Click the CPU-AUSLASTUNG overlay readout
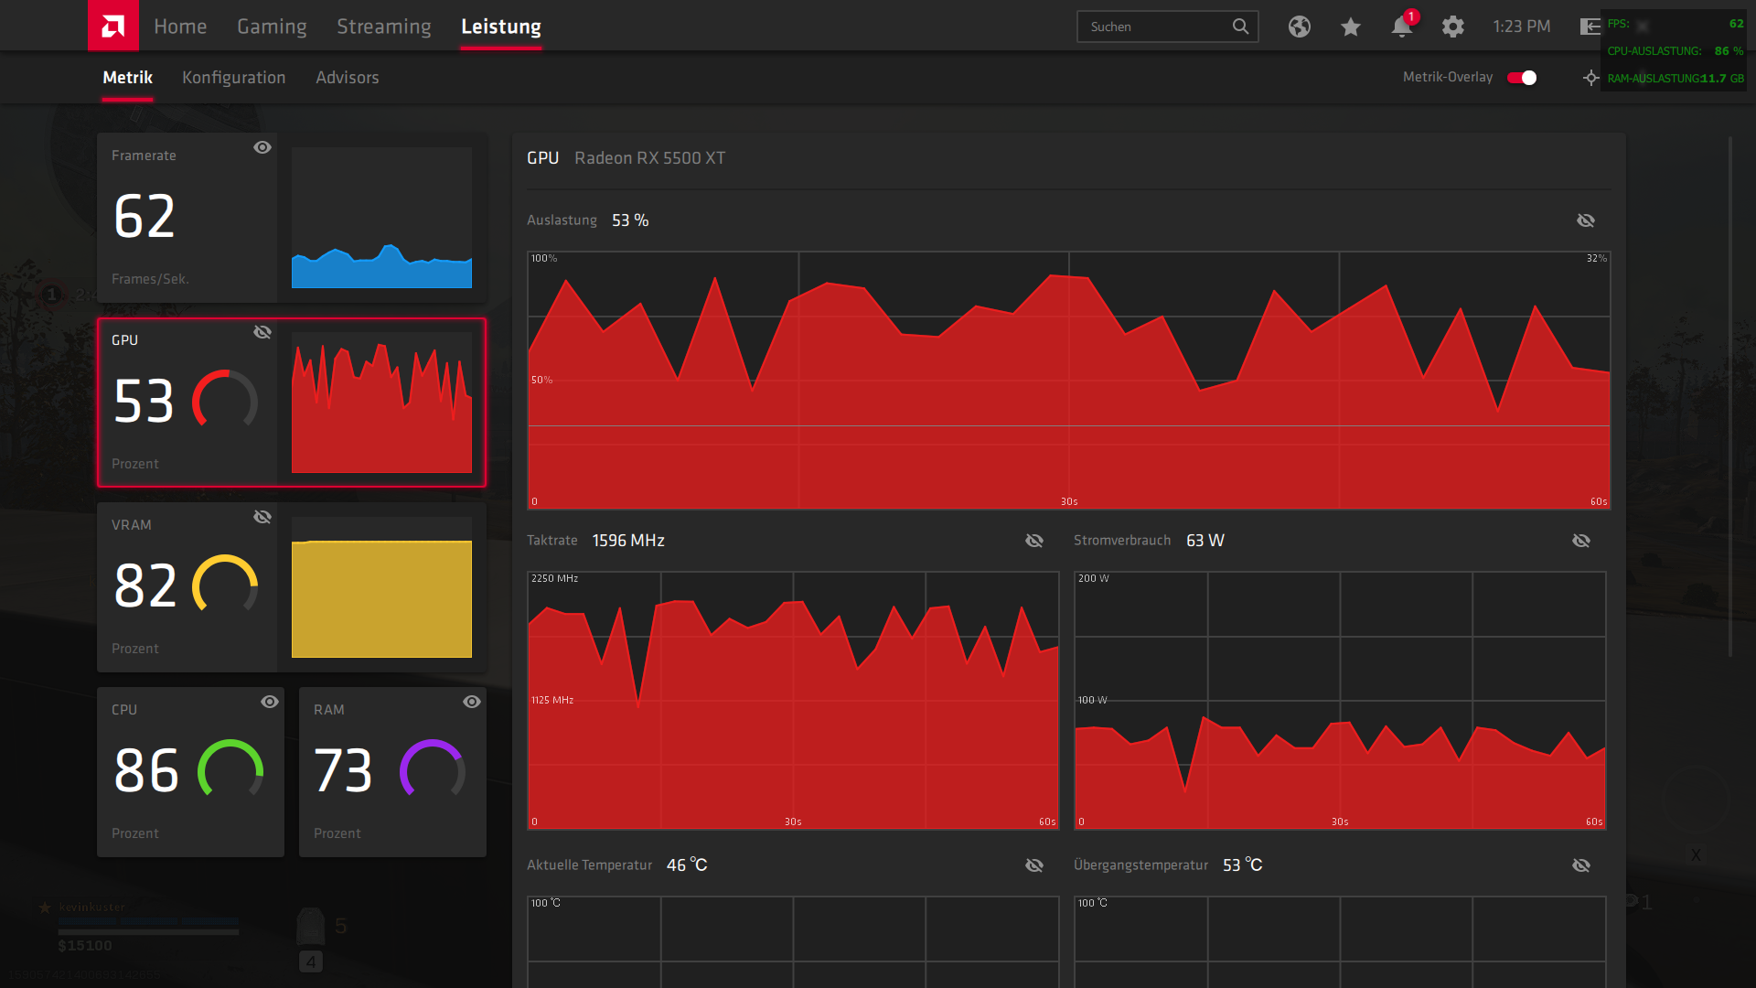Viewport: 1756px width, 988px height. pos(1676,51)
